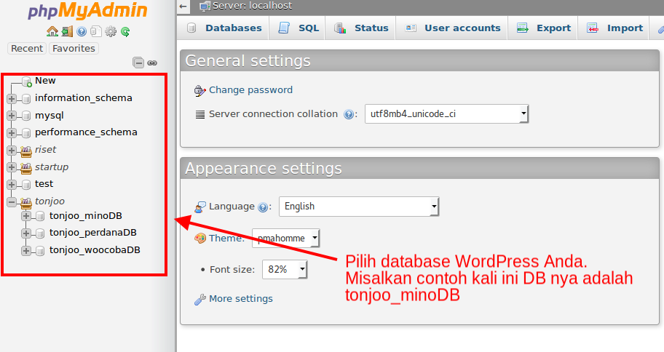
Task: Click the back arrow beside Server: localhost
Action: [x=183, y=7]
